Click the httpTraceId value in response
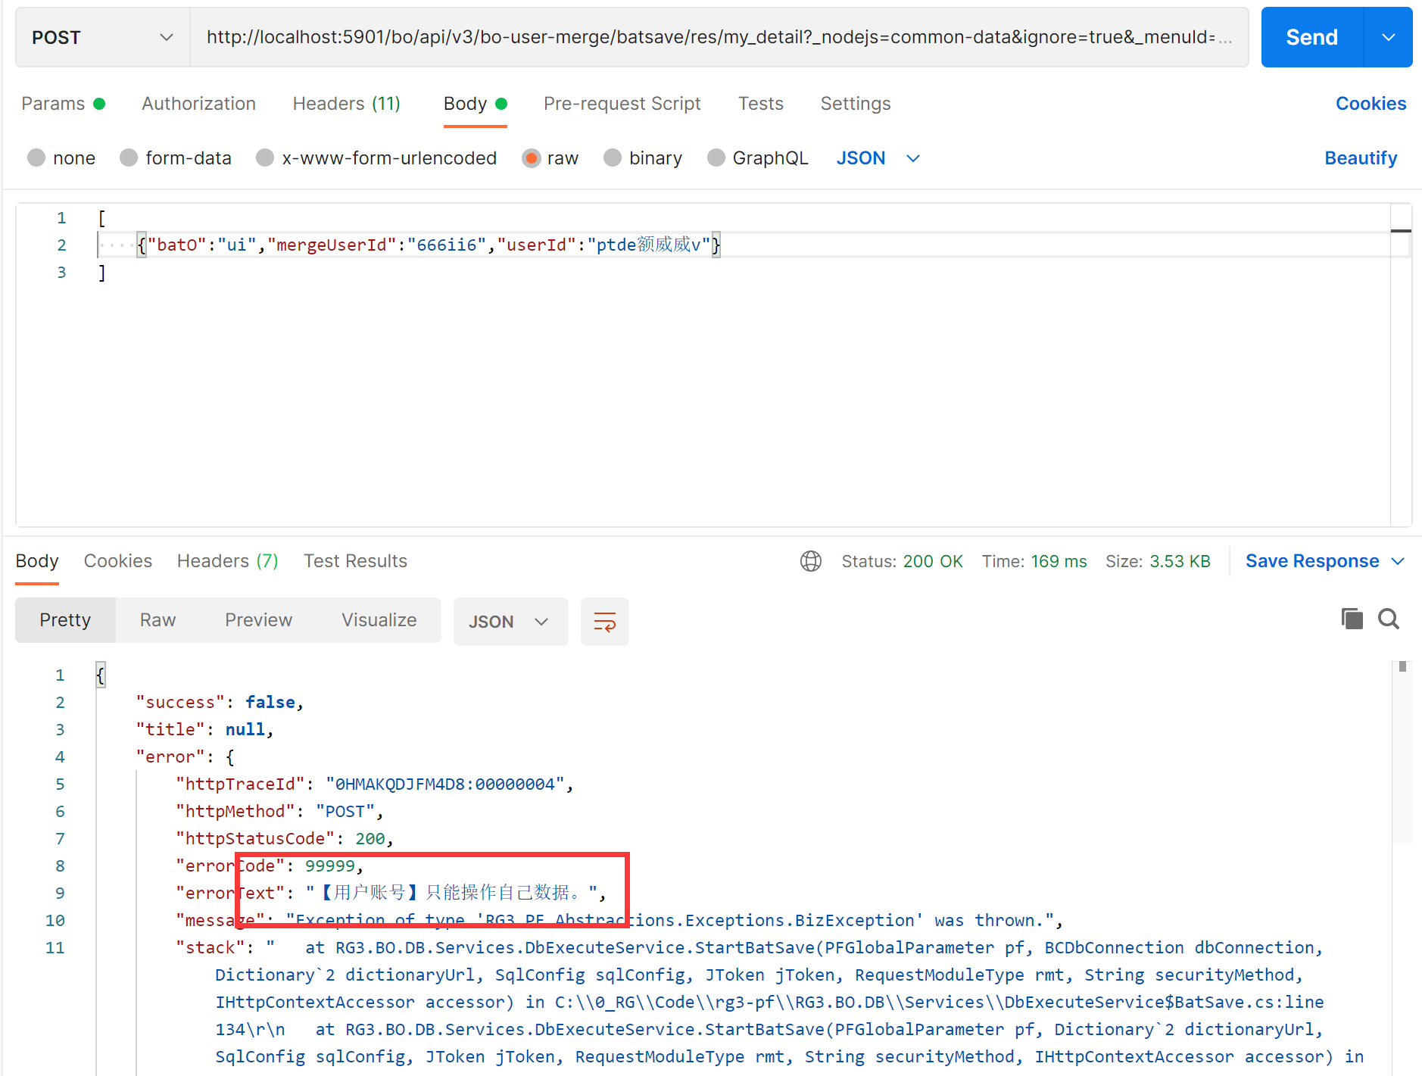 click(x=445, y=784)
